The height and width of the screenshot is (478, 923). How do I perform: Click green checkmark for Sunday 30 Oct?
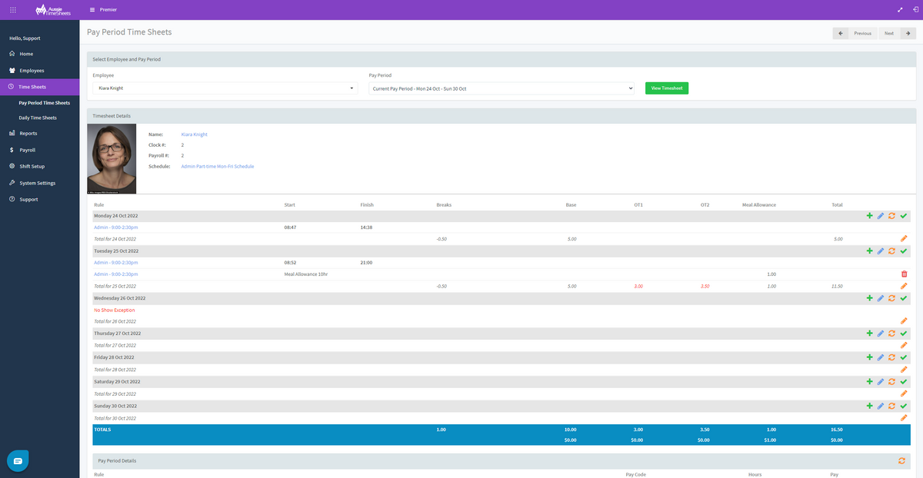point(904,406)
